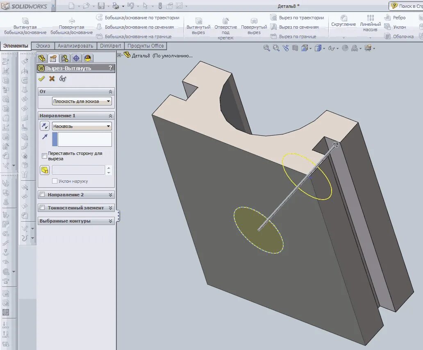
Task: Toggle detailed preview glasses icon
Action: 63,79
